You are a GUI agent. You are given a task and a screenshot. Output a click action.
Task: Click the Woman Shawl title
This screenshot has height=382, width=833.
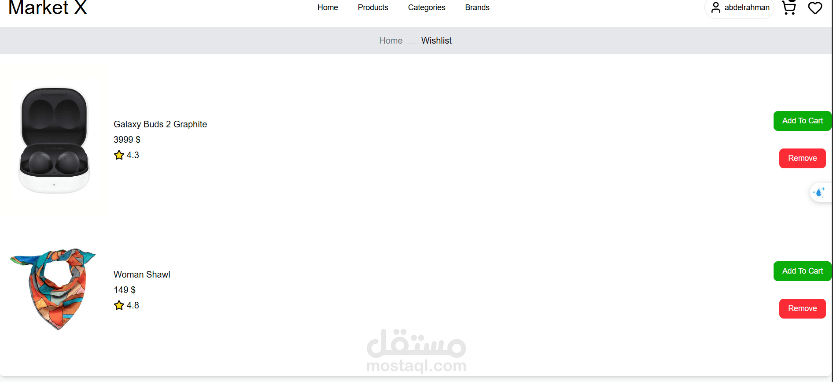pyautogui.click(x=142, y=274)
